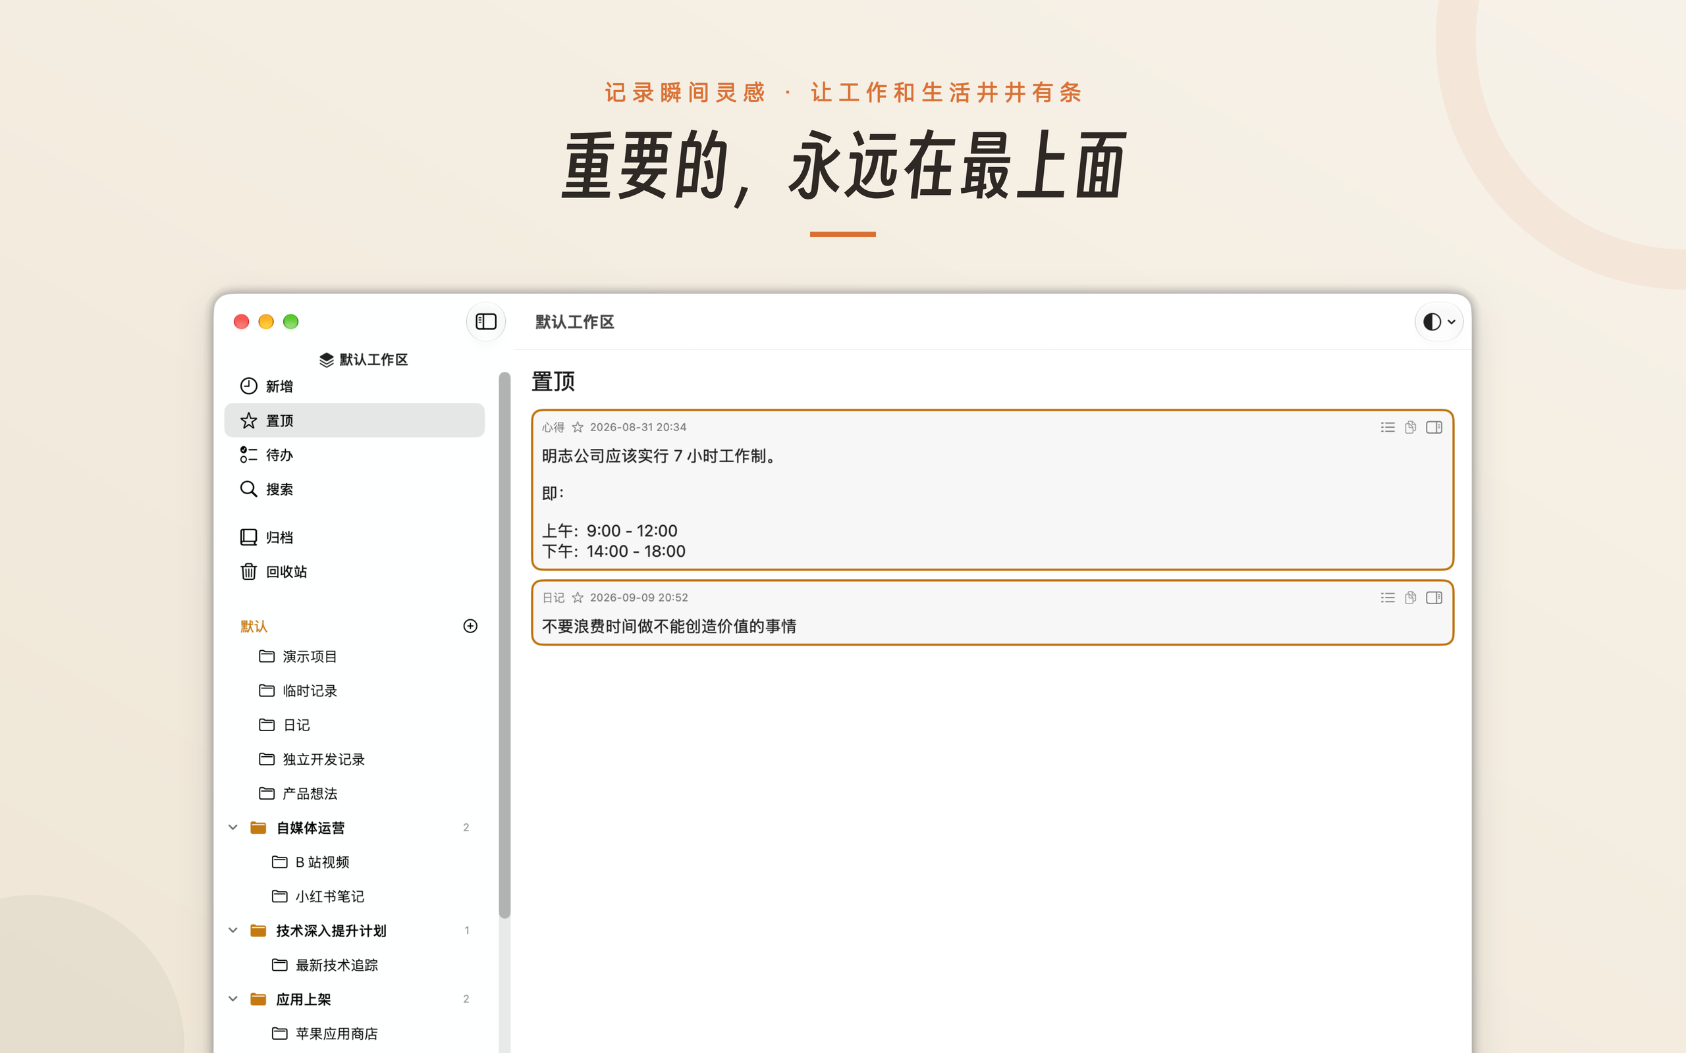Click the trash icon beside 回收站
Viewport: 1686px width, 1053px height.
click(x=249, y=571)
